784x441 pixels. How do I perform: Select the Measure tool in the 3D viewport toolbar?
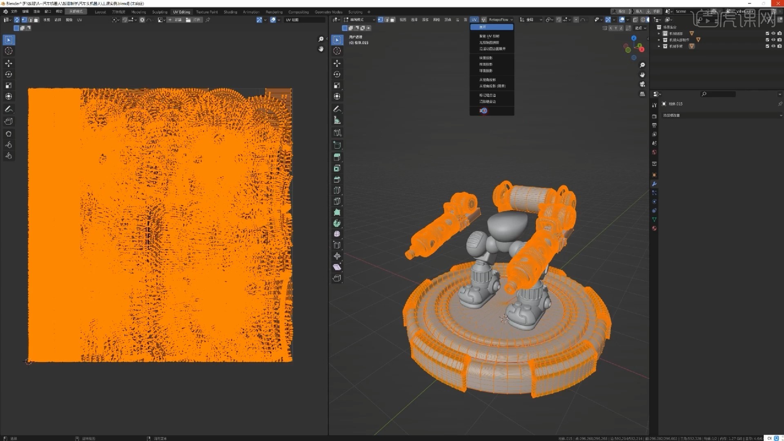click(337, 120)
